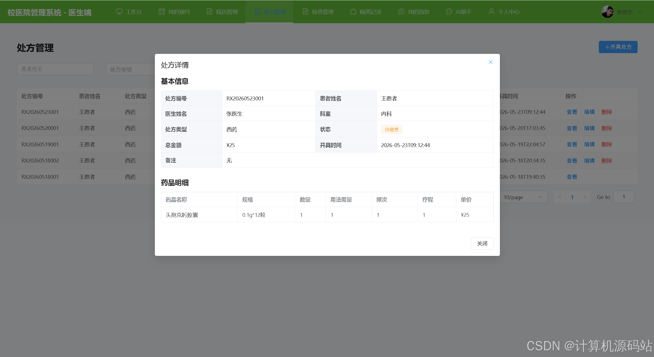Open 隔离记录 menu entry
This screenshot has width=654, height=357.
coord(366,12)
